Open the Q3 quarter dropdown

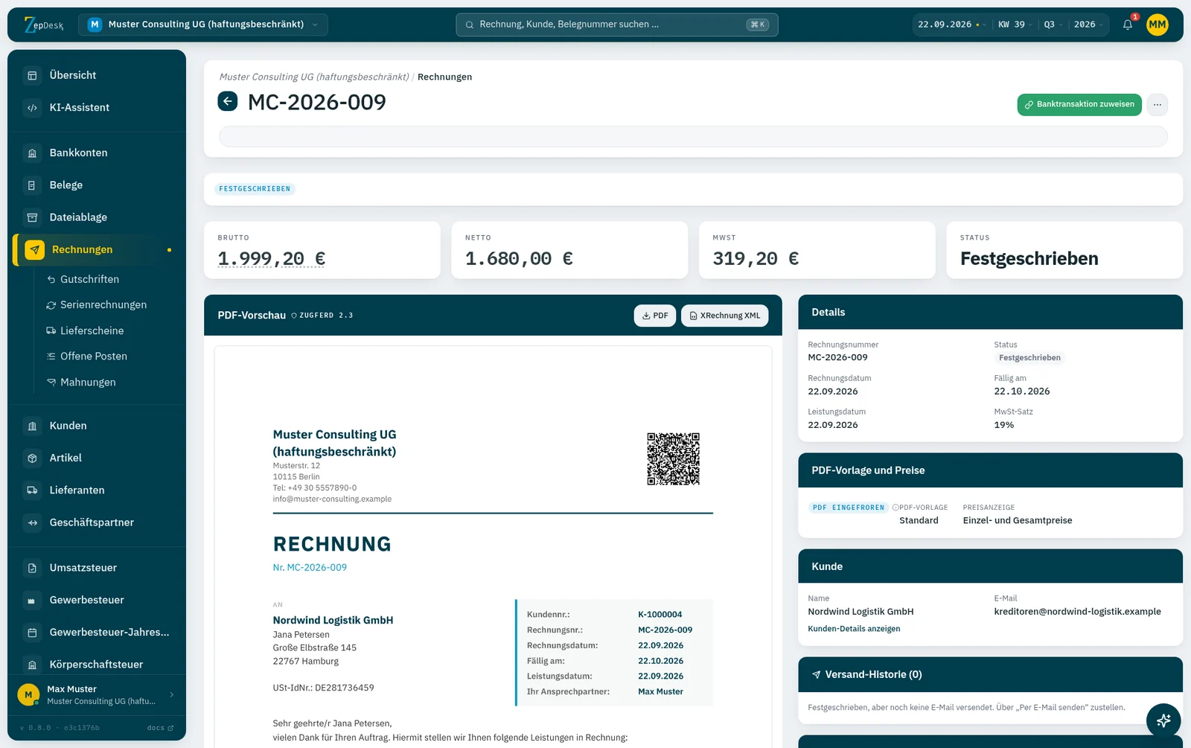(1053, 25)
